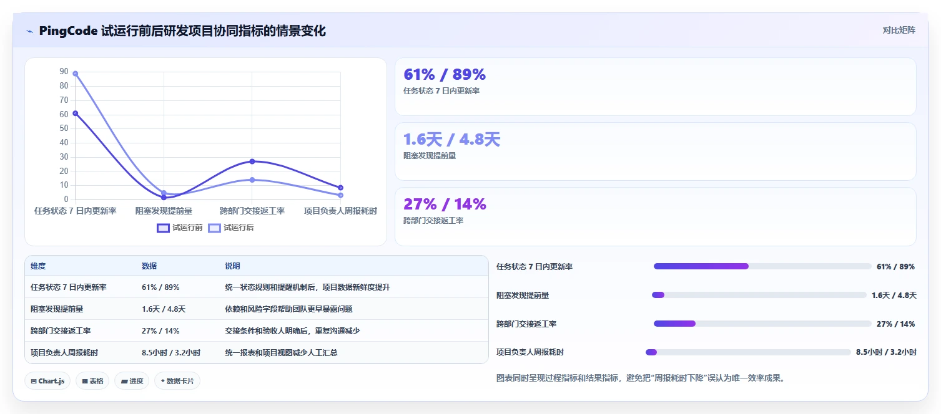Click the 试运行前 data point at 61 on chart
Image resolution: width=941 pixels, height=414 pixels.
click(x=76, y=113)
